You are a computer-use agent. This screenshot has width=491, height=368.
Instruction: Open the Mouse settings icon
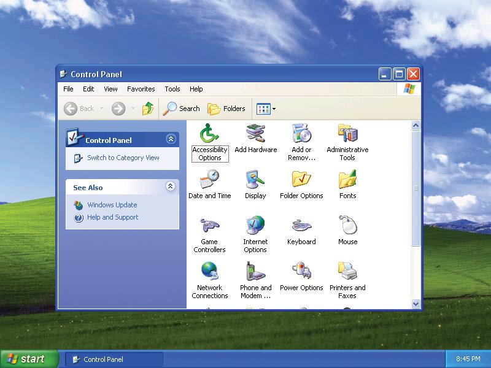[x=347, y=225]
